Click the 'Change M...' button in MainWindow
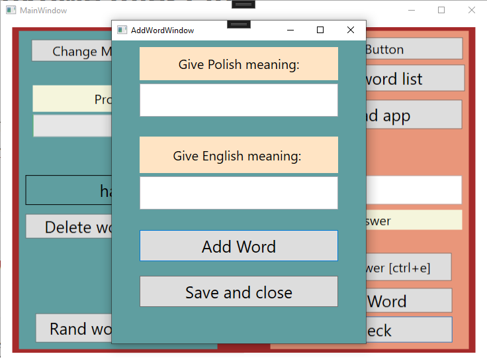 (71, 51)
